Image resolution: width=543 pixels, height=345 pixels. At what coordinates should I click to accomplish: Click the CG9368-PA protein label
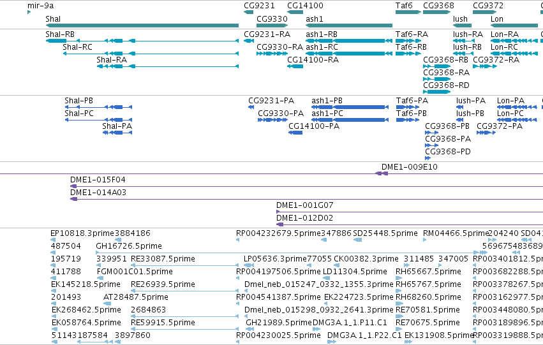point(448,139)
